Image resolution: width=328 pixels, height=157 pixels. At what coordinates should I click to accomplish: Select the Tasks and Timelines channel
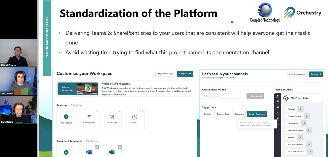[x=296, y=152]
